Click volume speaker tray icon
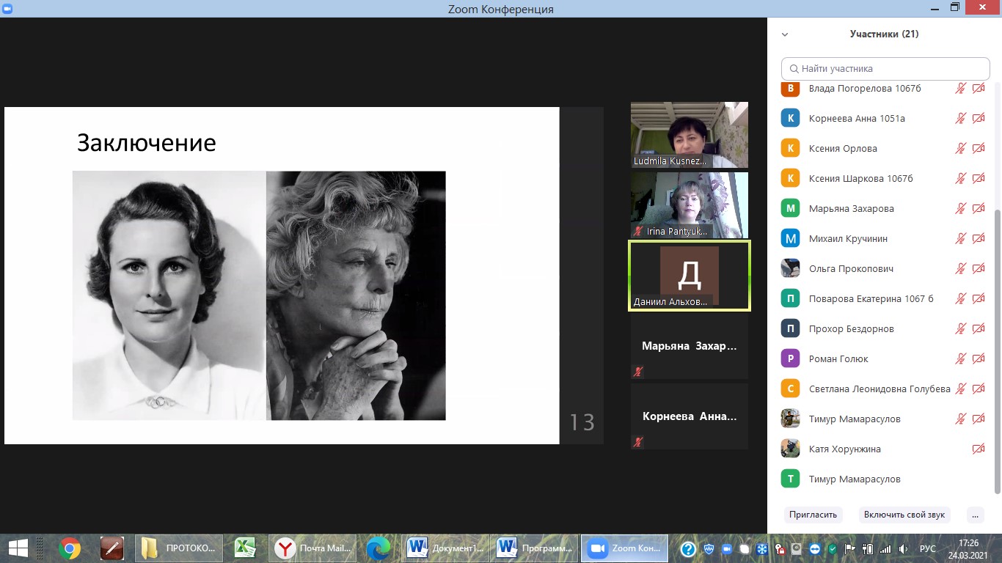 click(904, 548)
